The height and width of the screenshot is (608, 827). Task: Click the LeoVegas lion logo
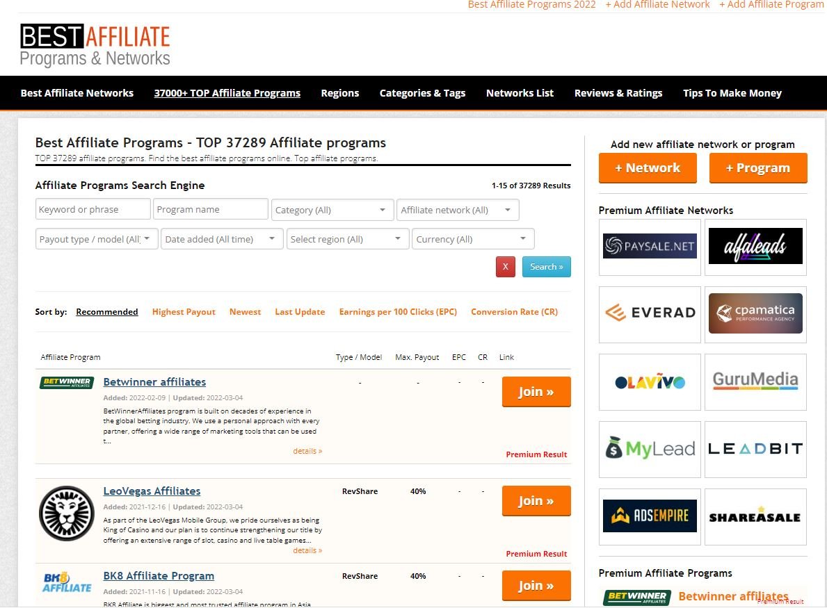tap(66, 513)
